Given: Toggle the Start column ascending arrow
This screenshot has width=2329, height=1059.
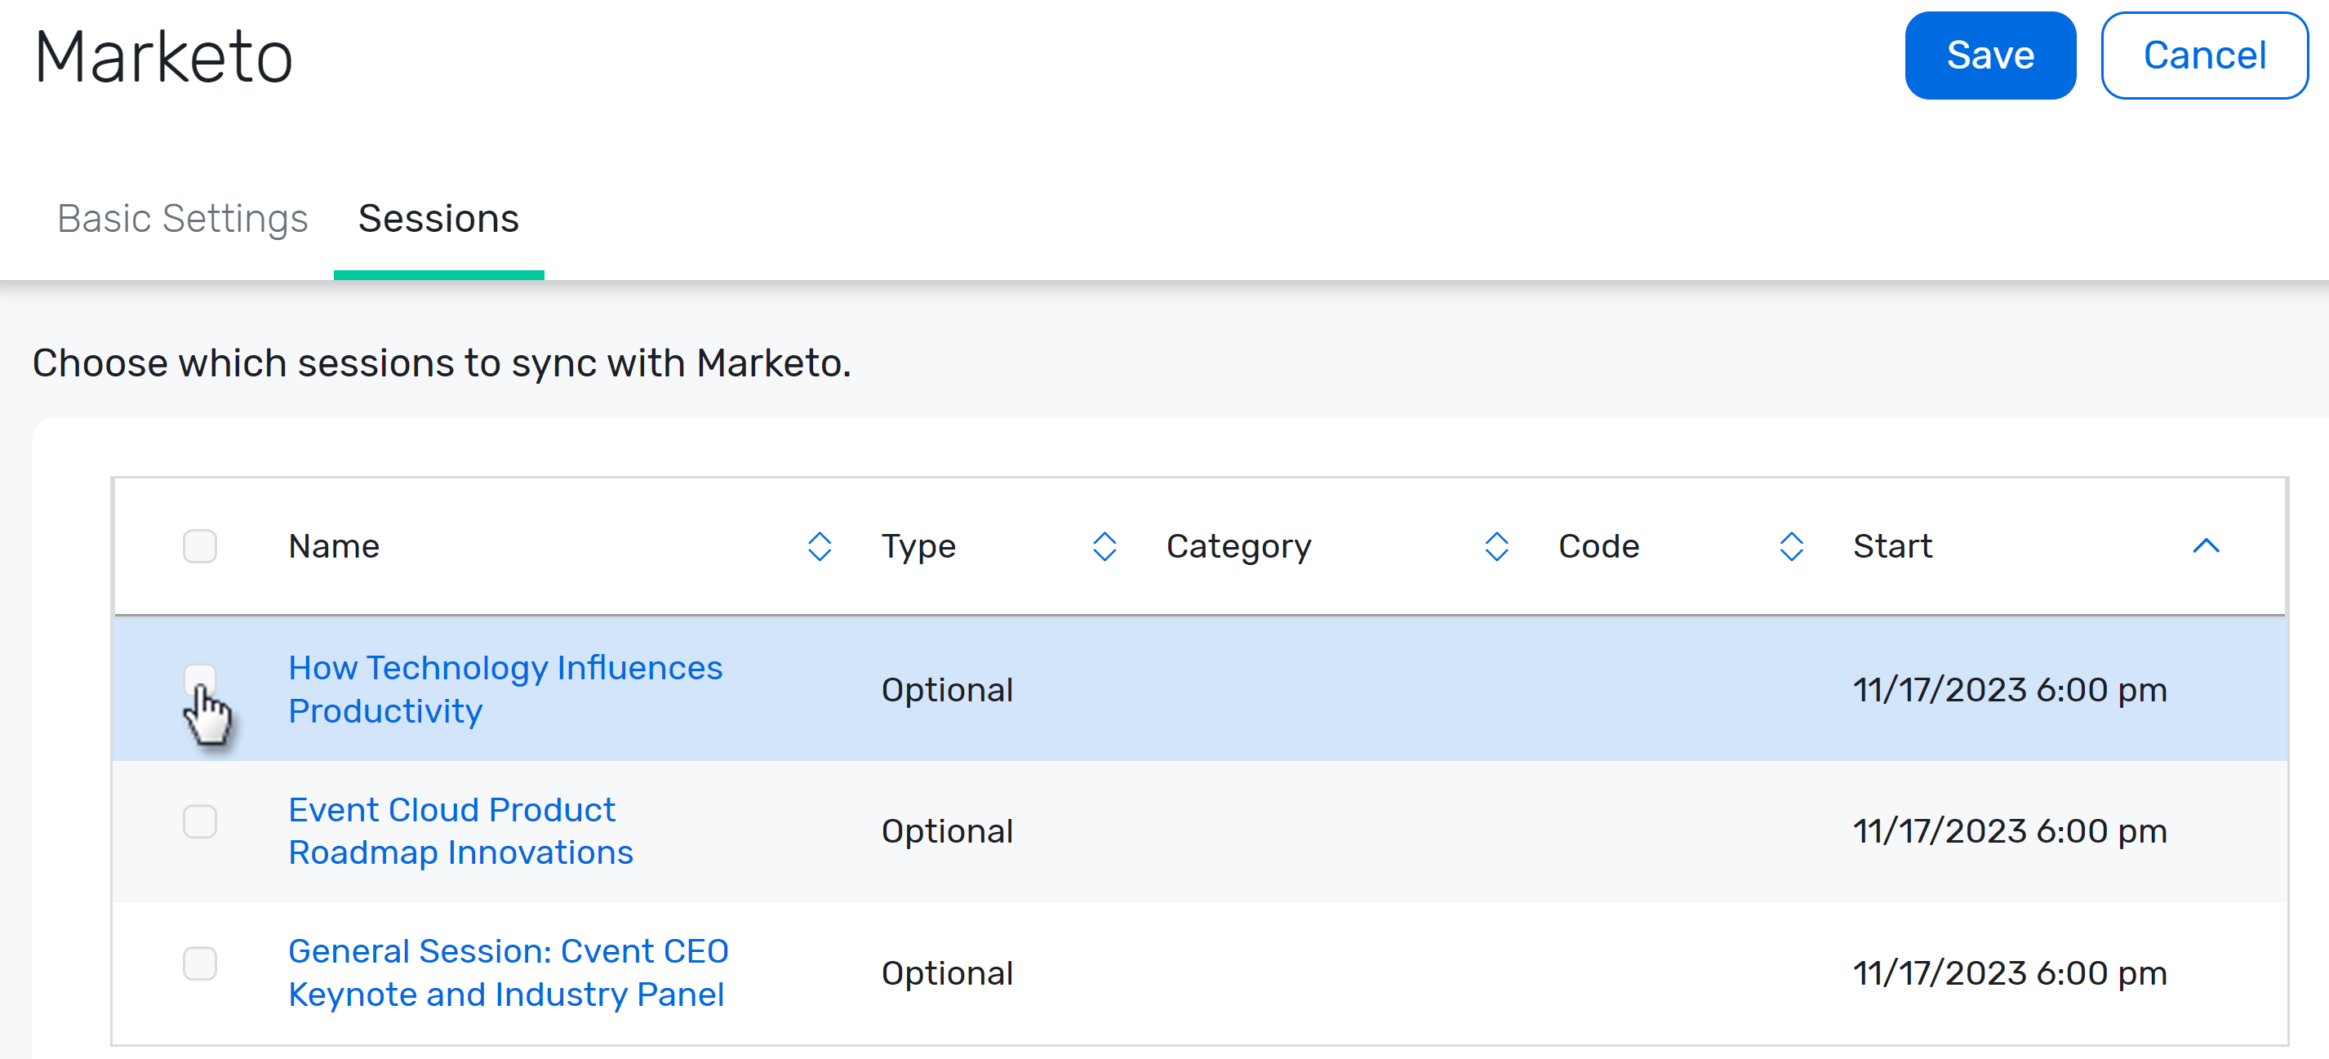Looking at the screenshot, I should click(x=2206, y=545).
